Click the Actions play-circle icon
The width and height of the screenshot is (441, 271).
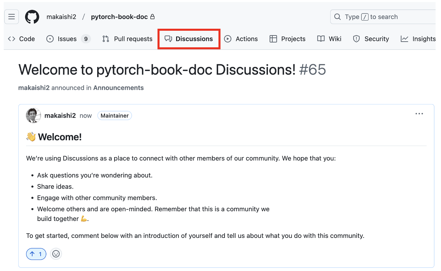click(228, 39)
